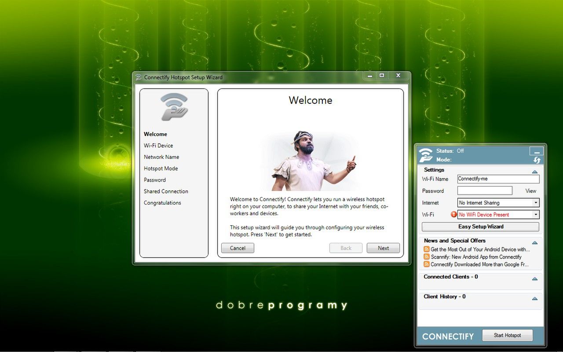
Task: Click the Wi-Fi Name input field
Action: (498, 179)
